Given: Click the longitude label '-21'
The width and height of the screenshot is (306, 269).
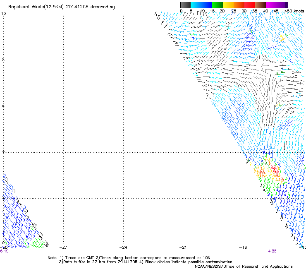Looking at the screenshot, I should 183,247.
